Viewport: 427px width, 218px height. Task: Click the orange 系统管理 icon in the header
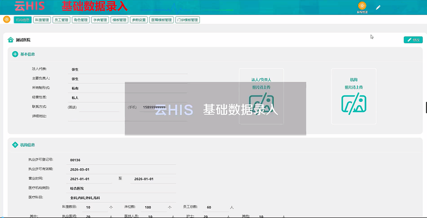click(x=362, y=6)
